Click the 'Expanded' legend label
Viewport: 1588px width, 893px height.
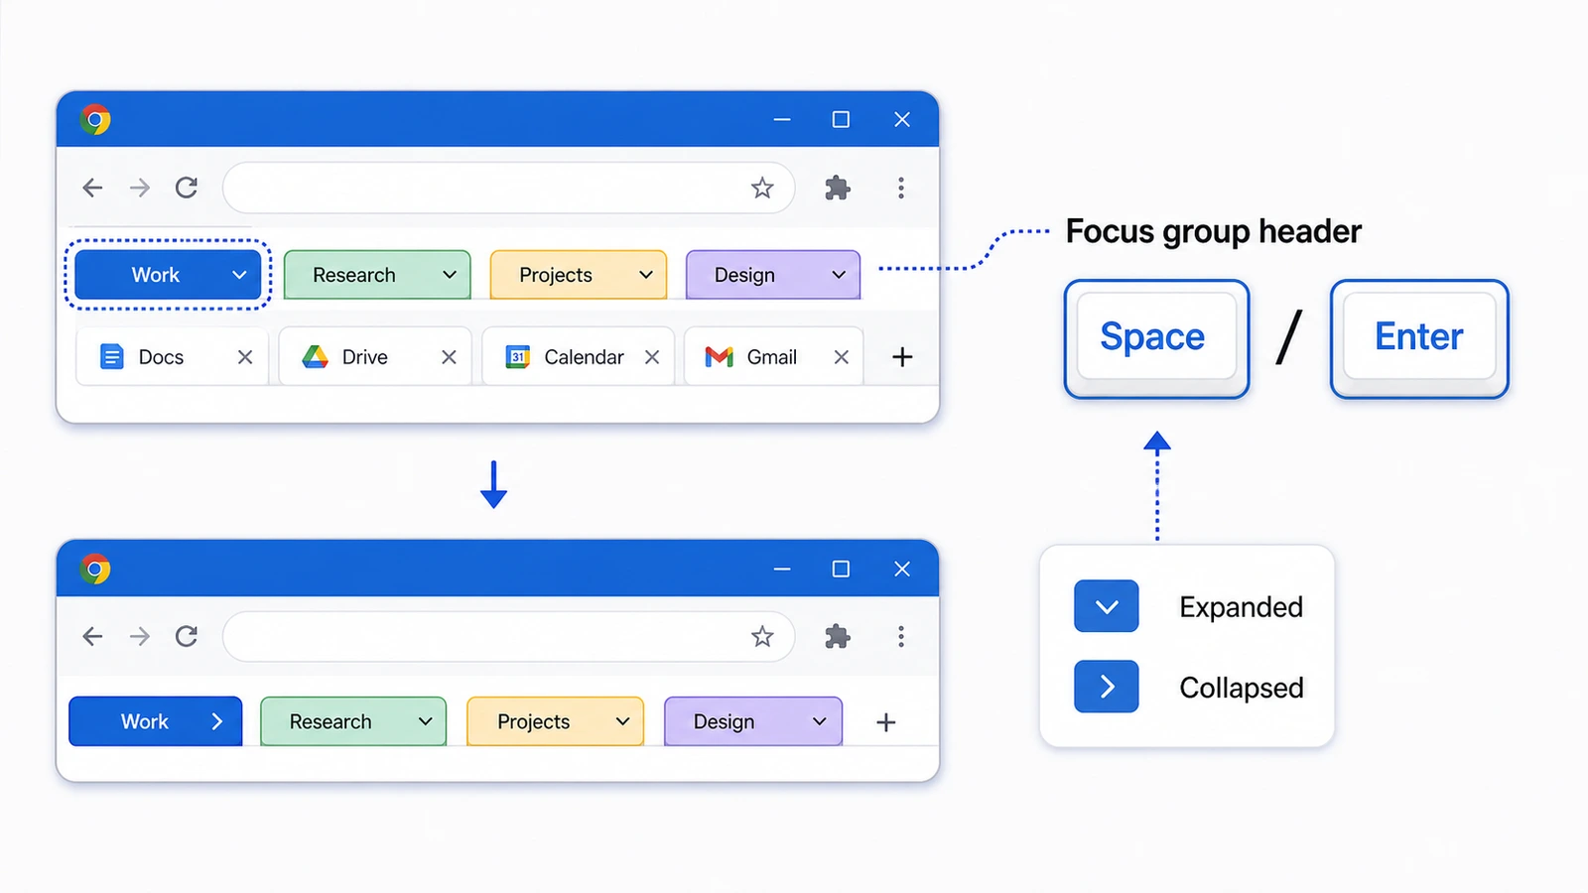click(1242, 606)
